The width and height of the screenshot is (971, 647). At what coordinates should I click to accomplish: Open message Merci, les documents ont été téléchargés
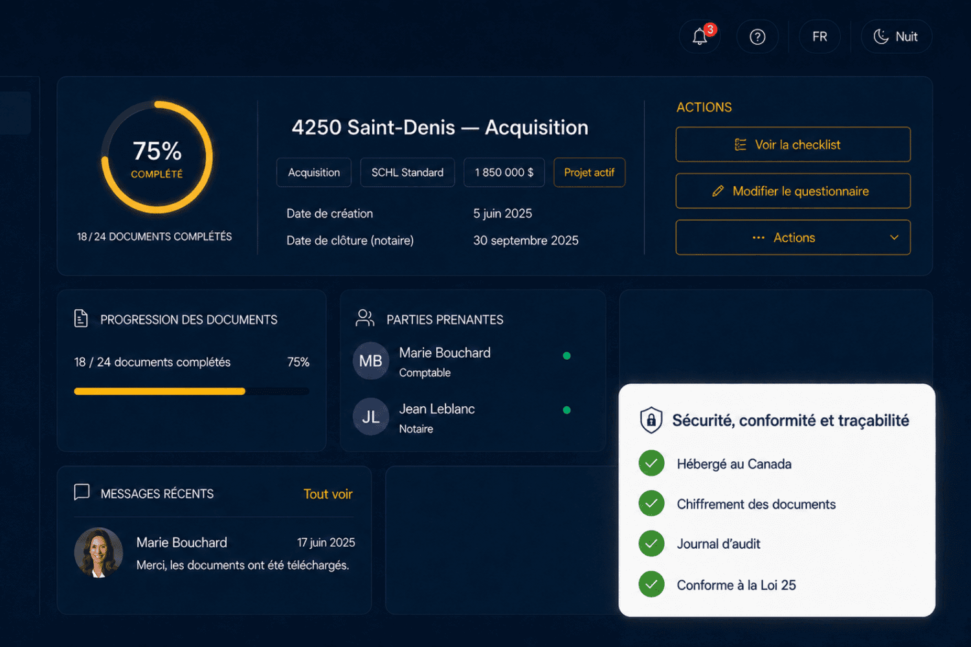(x=243, y=565)
